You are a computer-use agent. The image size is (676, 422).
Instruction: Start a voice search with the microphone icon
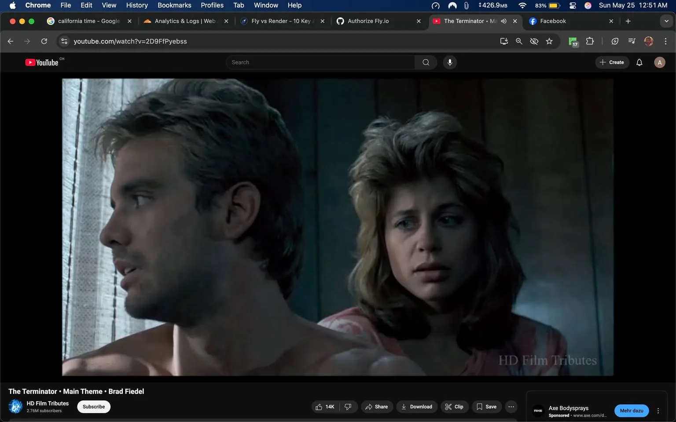tap(449, 62)
